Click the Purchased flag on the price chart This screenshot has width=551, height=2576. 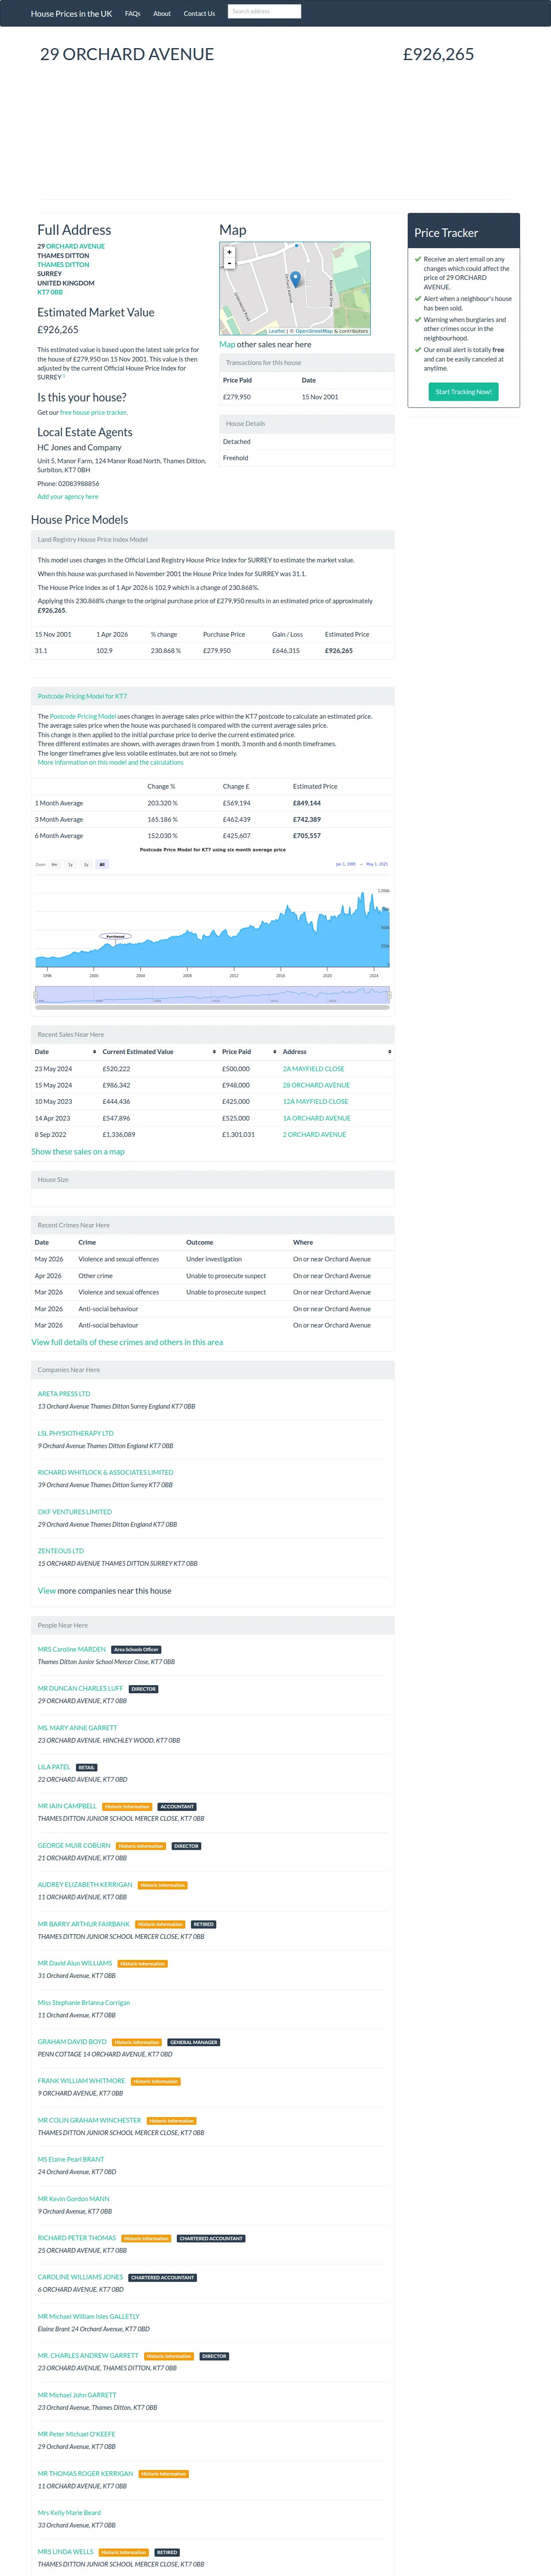tap(116, 936)
